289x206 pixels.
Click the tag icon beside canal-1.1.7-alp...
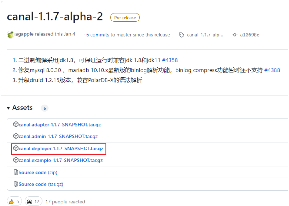click(181, 35)
